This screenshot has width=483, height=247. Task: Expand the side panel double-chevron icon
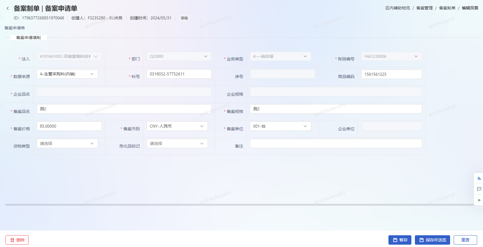coord(479,200)
